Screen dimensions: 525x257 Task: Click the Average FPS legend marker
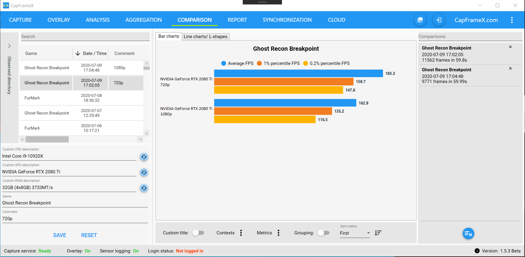point(224,63)
